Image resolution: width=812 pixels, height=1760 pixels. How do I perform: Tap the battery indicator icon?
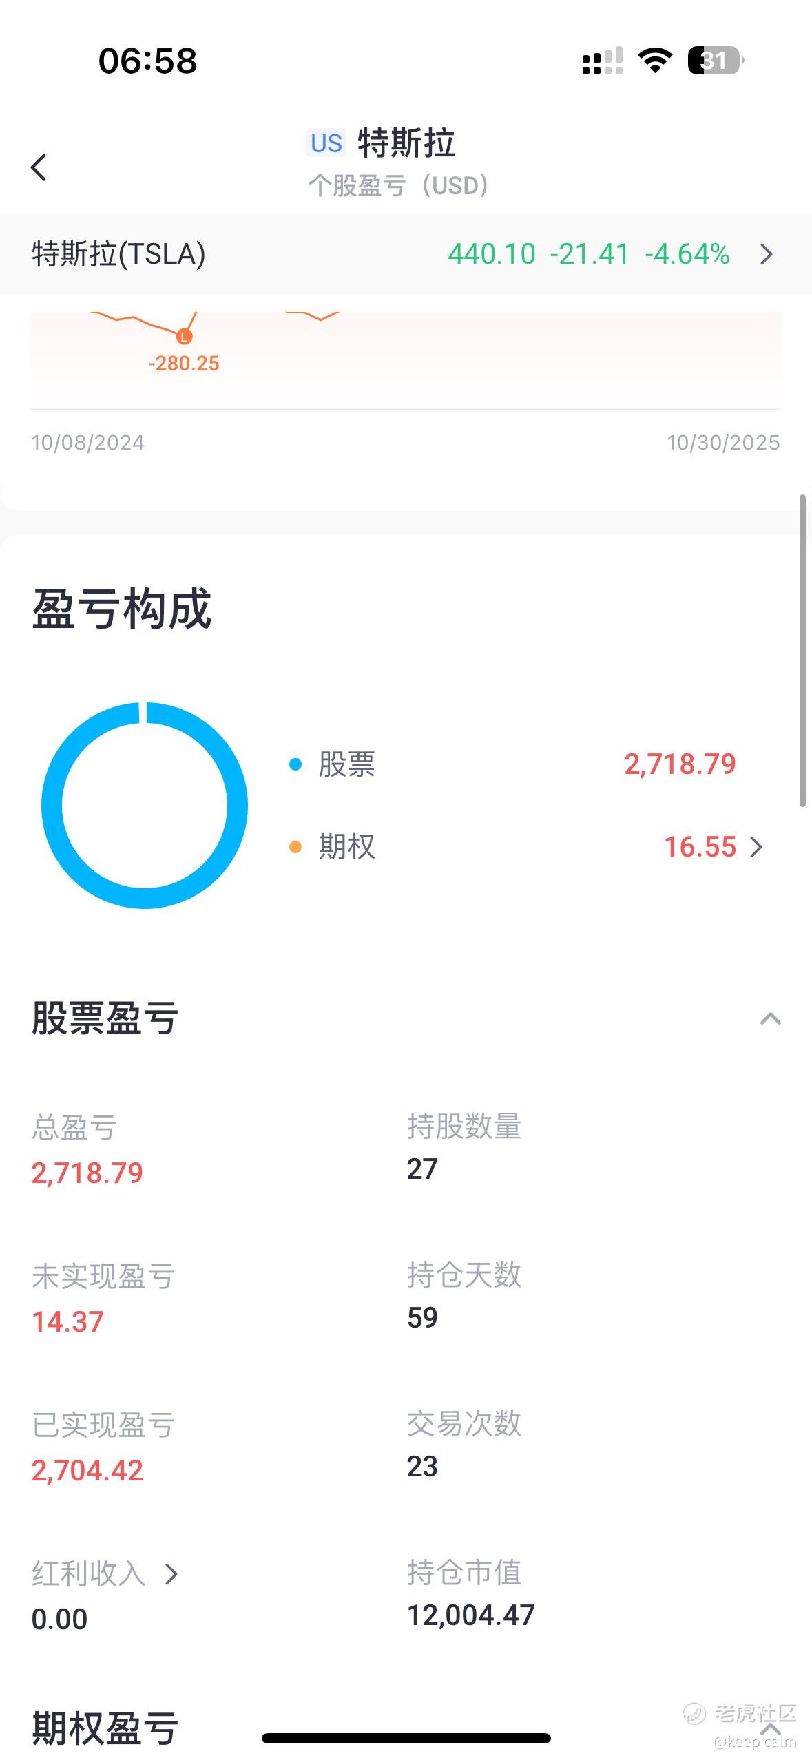click(716, 61)
